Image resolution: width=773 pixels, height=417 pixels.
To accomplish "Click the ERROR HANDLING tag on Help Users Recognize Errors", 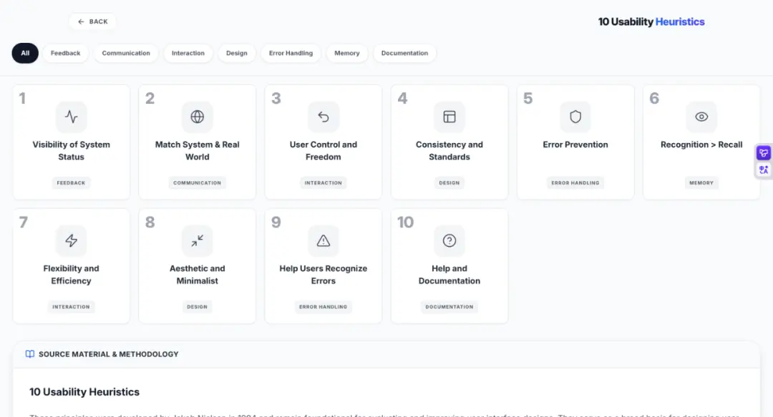I will click(324, 307).
